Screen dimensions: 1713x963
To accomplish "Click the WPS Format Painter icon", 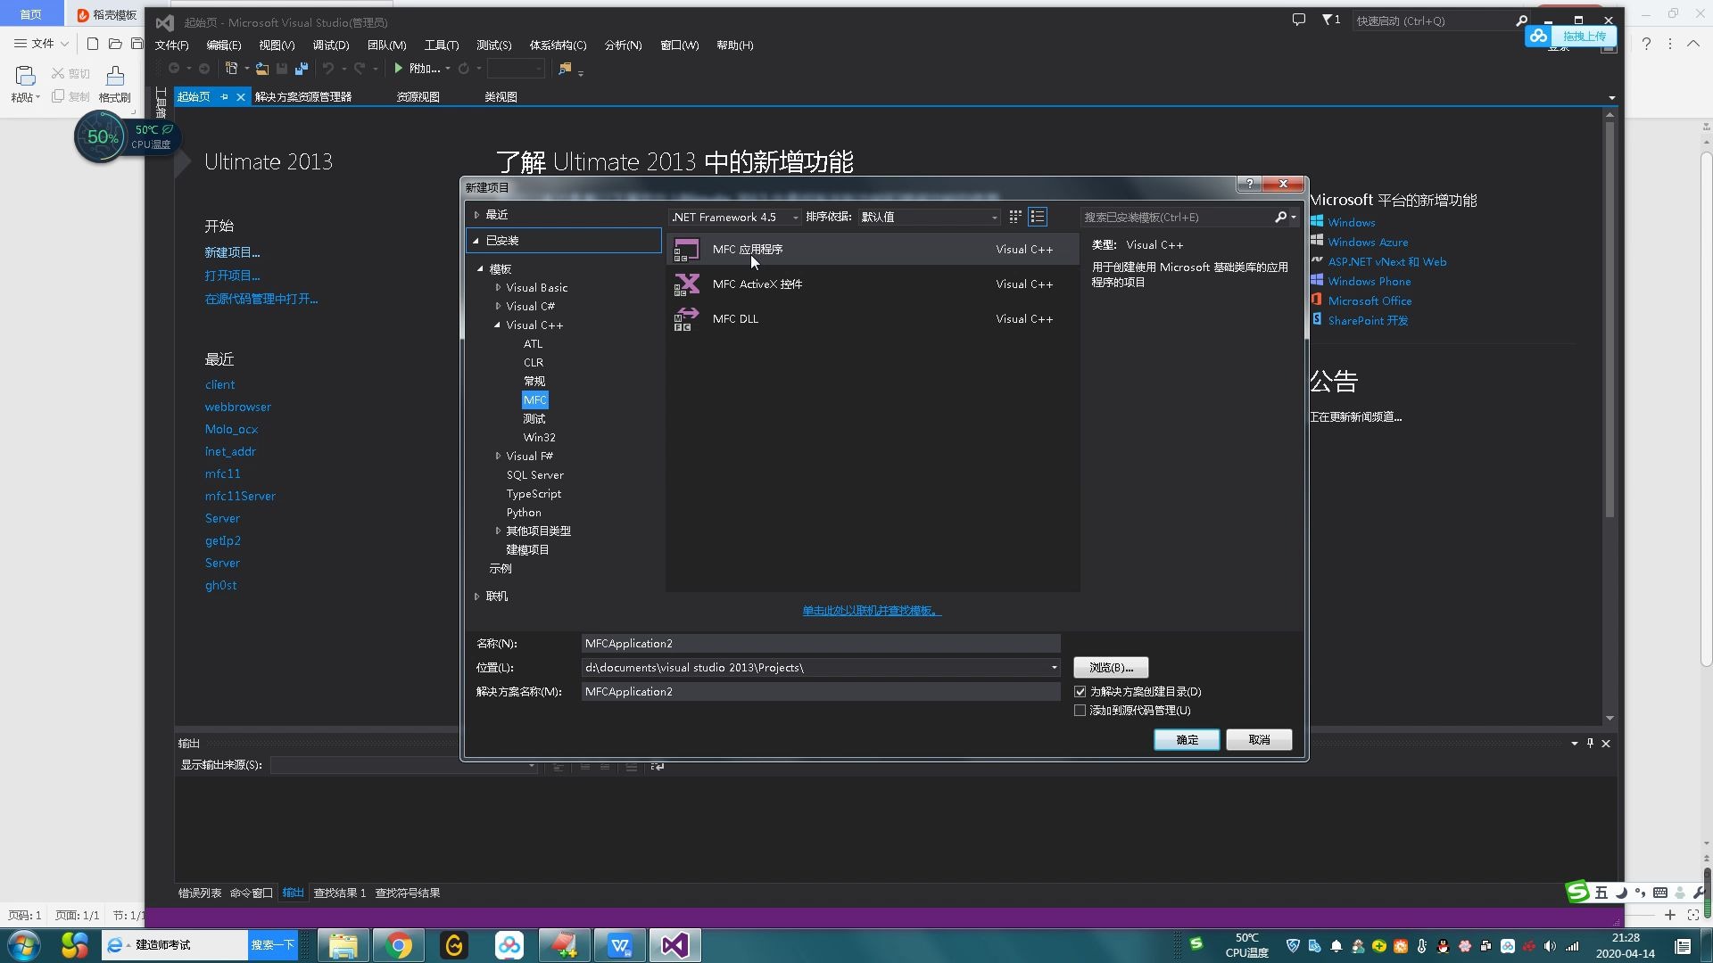I will pyautogui.click(x=115, y=77).
